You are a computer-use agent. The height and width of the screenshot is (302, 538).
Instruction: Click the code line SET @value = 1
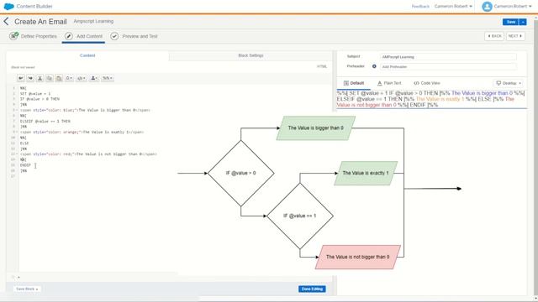pos(35,93)
